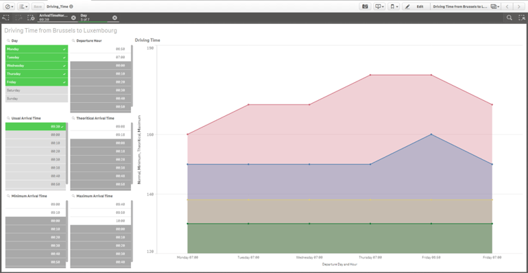This screenshot has height=273, width=528.
Task: Select Saturday in Day filter
Action: (x=37, y=91)
